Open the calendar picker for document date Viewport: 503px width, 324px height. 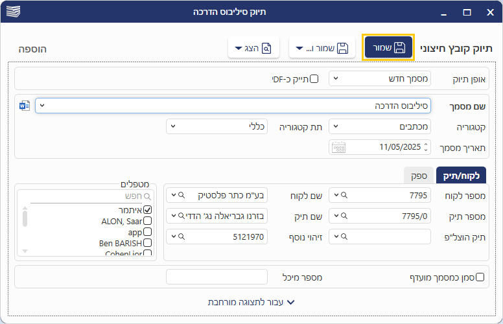coord(338,147)
